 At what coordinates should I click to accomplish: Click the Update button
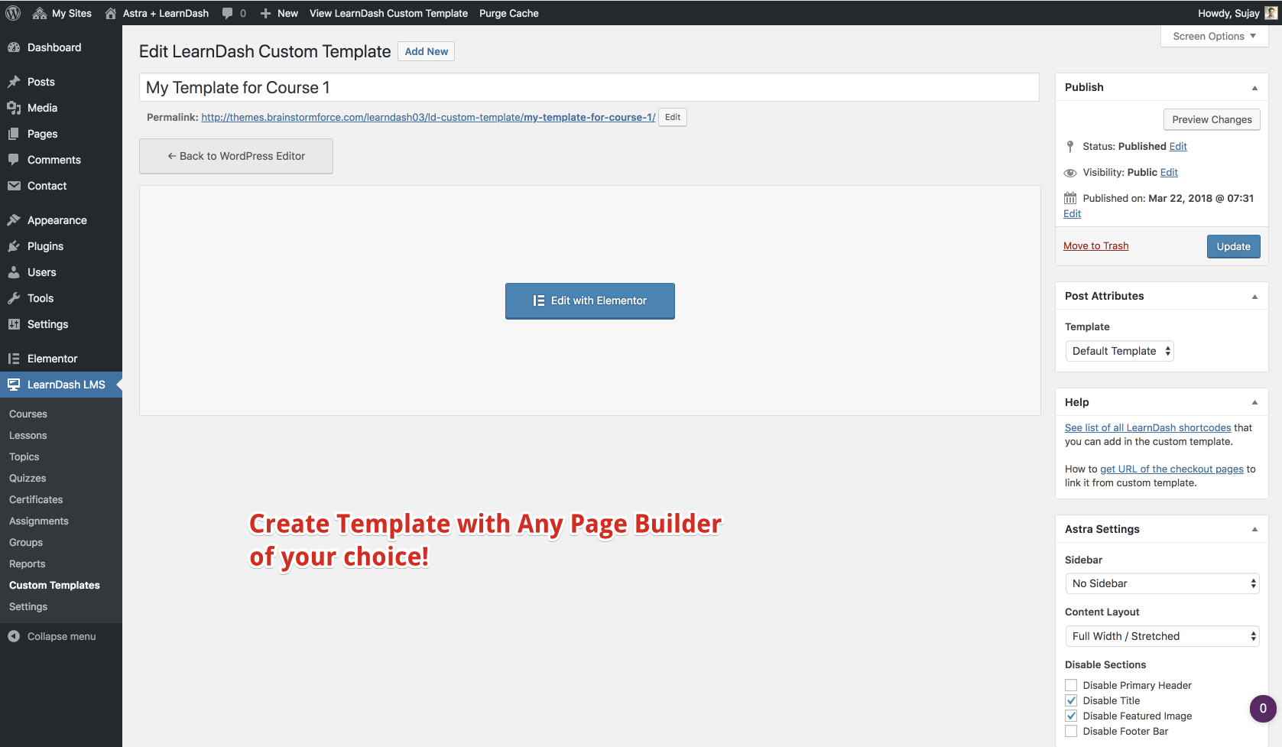click(1233, 246)
